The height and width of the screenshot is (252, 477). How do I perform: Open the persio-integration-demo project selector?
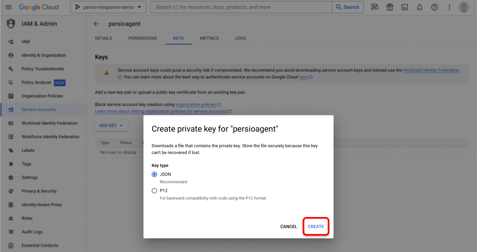click(108, 7)
